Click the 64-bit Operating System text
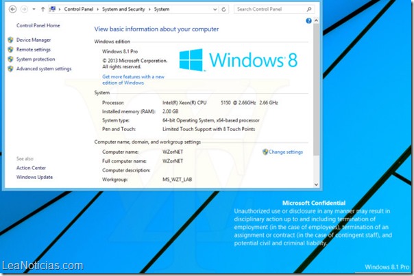The width and height of the screenshot is (414, 276). [211, 120]
